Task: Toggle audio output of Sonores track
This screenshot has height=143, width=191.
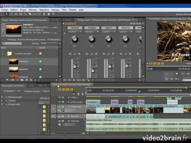Action: (x=60, y=116)
